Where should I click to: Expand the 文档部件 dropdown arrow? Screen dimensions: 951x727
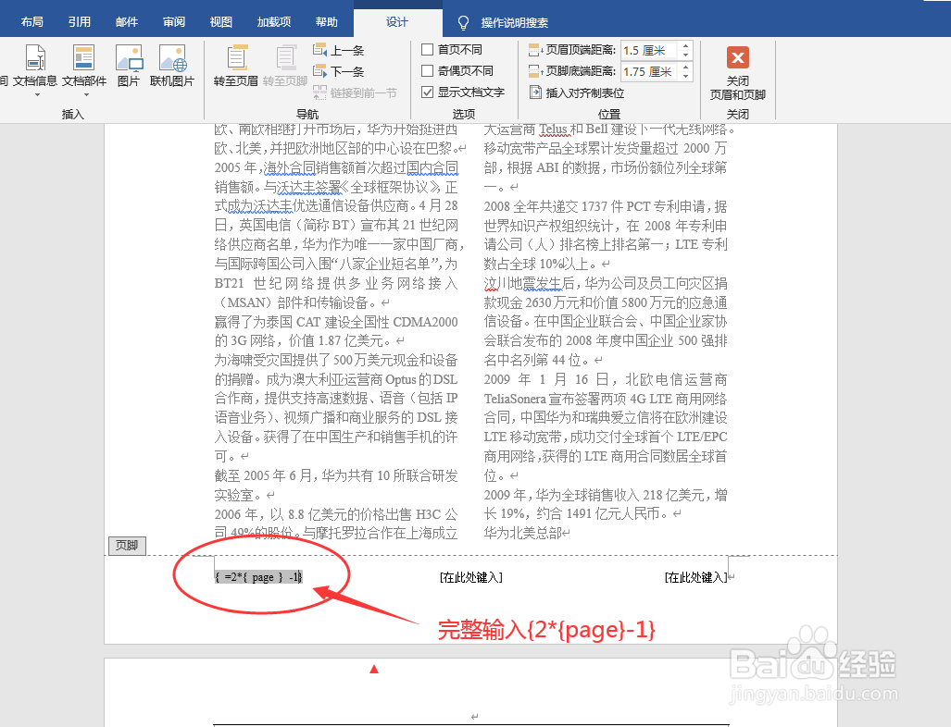[x=86, y=94]
